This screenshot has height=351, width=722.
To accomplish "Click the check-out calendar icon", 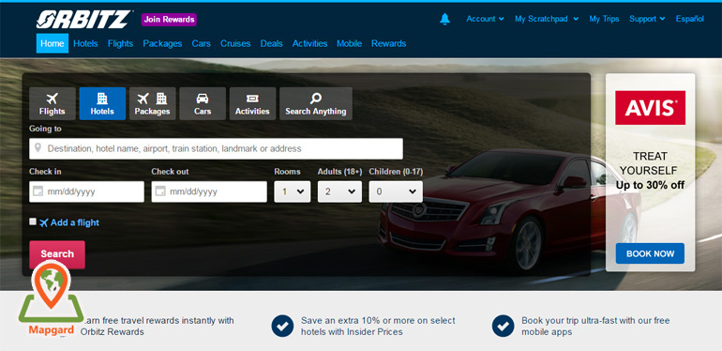I will [160, 191].
